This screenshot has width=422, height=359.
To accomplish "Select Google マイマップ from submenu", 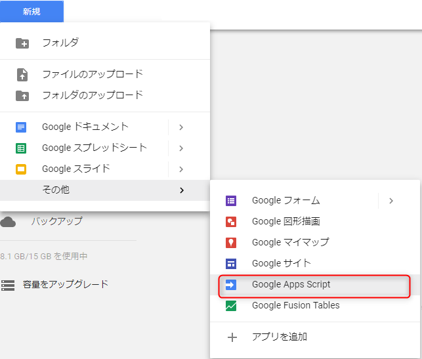I will click(291, 242).
